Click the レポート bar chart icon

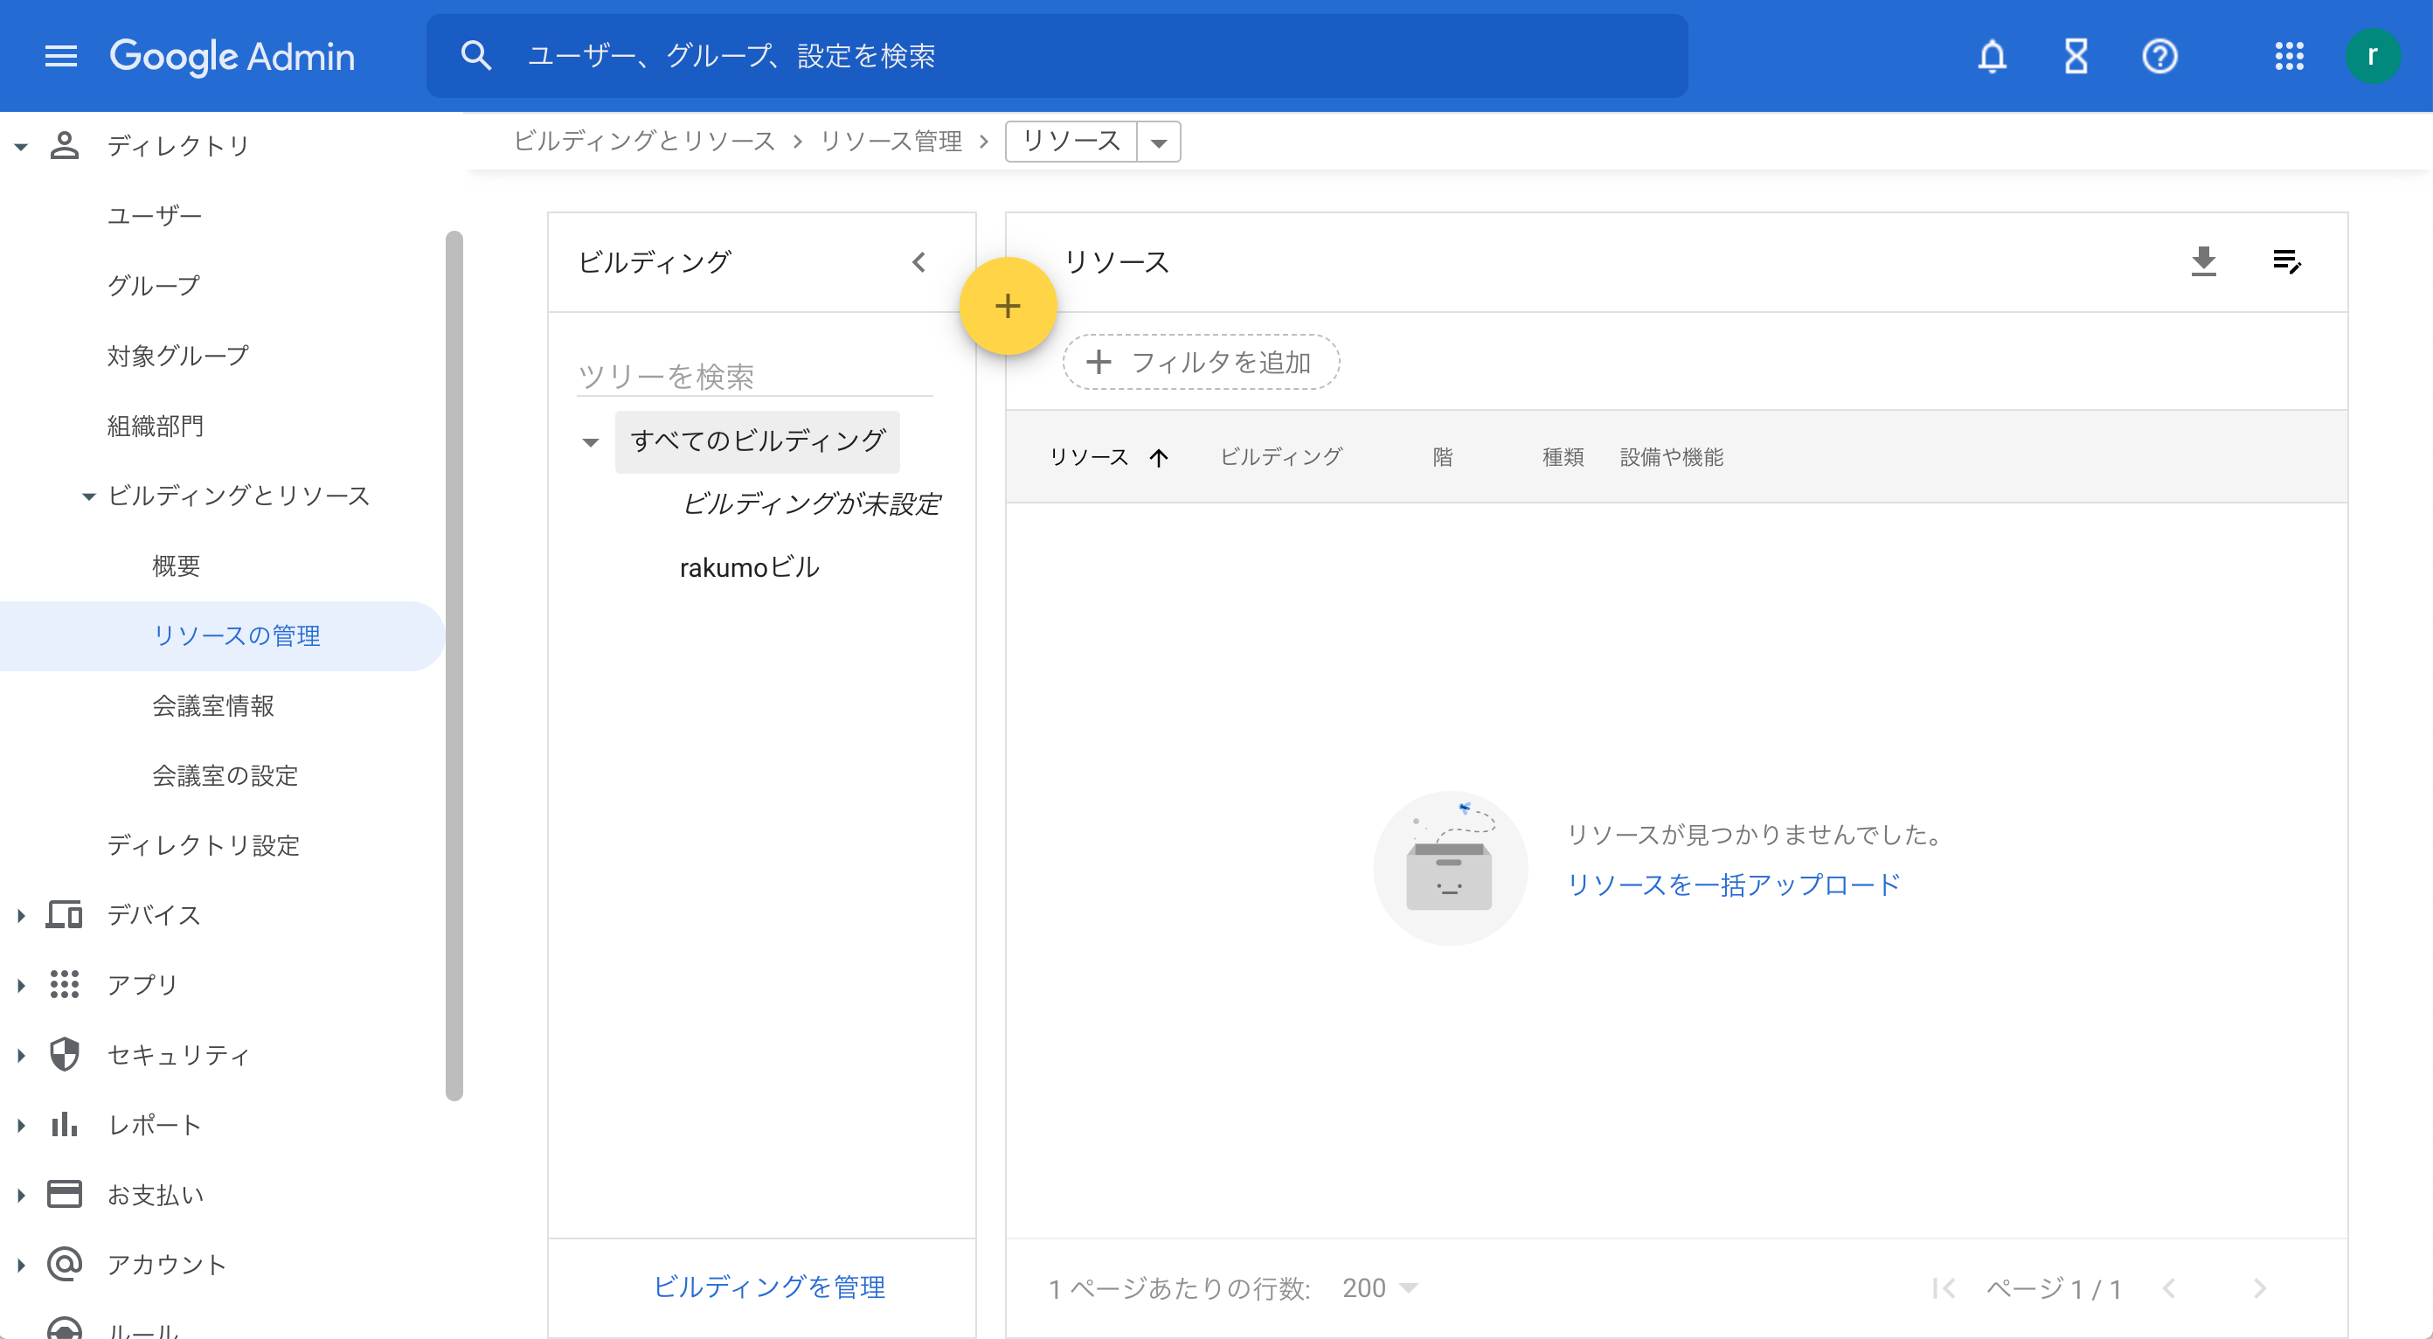pyautogui.click(x=64, y=1124)
